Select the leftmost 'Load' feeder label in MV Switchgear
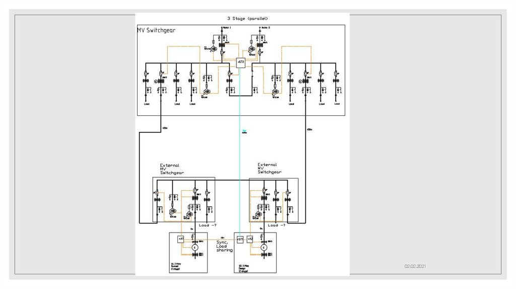Viewport: 516px width, 289px height. [147, 104]
